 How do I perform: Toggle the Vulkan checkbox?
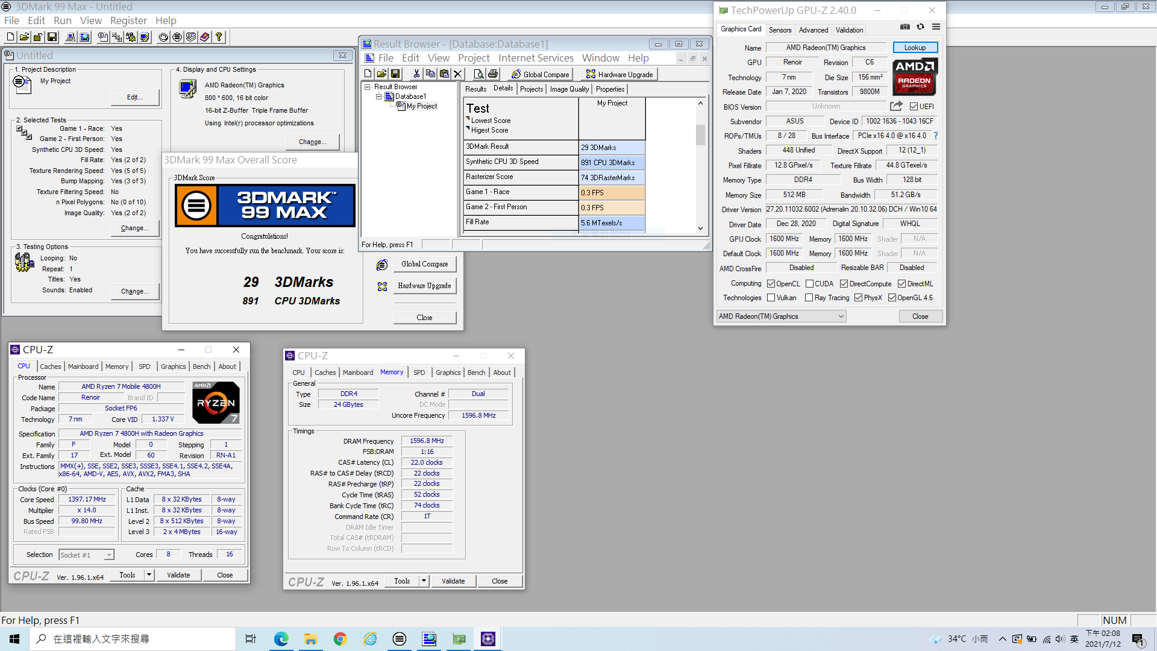click(771, 298)
